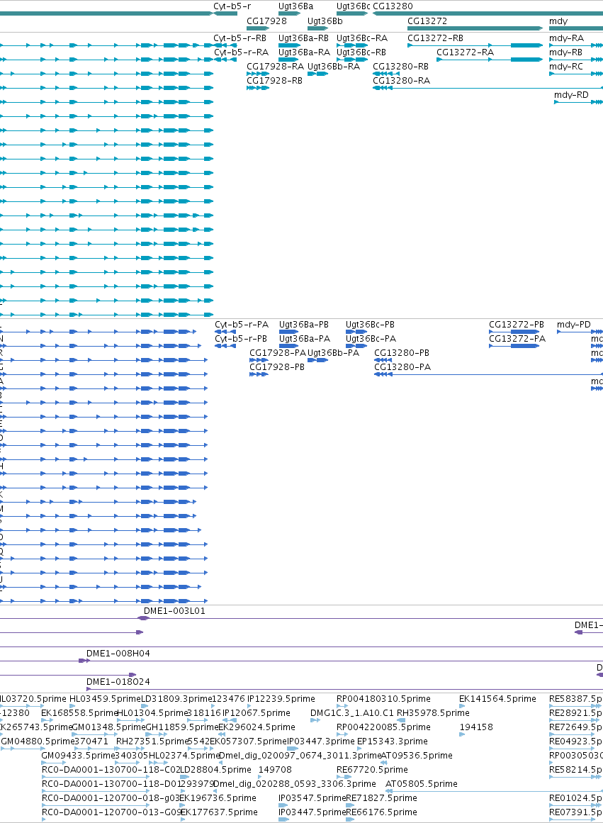This screenshot has height=823, width=603.
Task: Select EST label RP004180310.5prime
Action: 383,699
